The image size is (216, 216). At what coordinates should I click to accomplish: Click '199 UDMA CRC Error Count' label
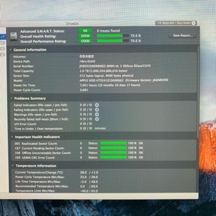click(35, 158)
